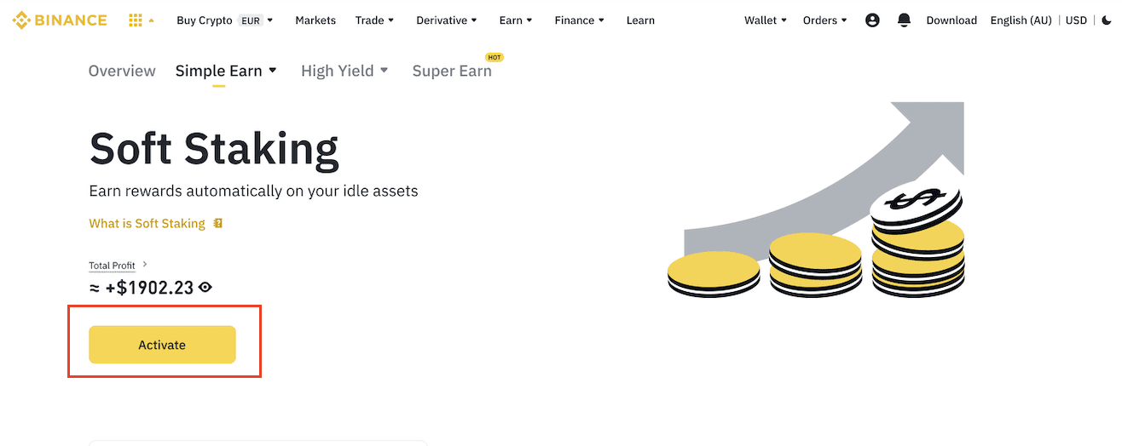1122x446 pixels.
Task: Open the Markets menu item
Action: 315,20
